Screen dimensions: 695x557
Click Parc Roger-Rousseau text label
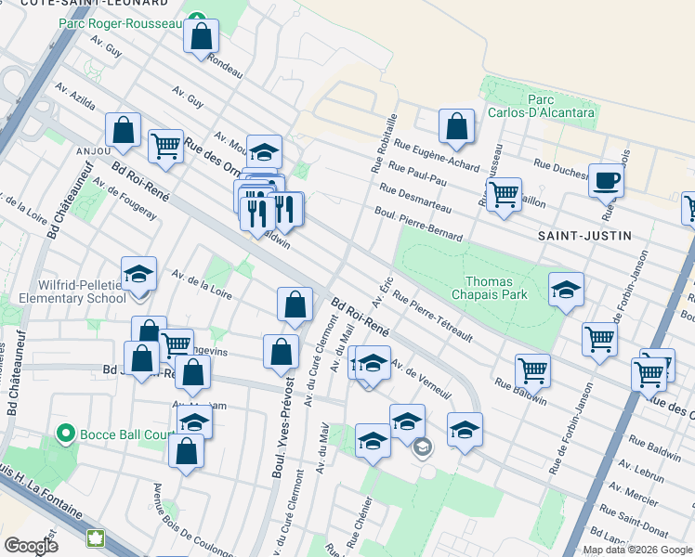tap(121, 23)
